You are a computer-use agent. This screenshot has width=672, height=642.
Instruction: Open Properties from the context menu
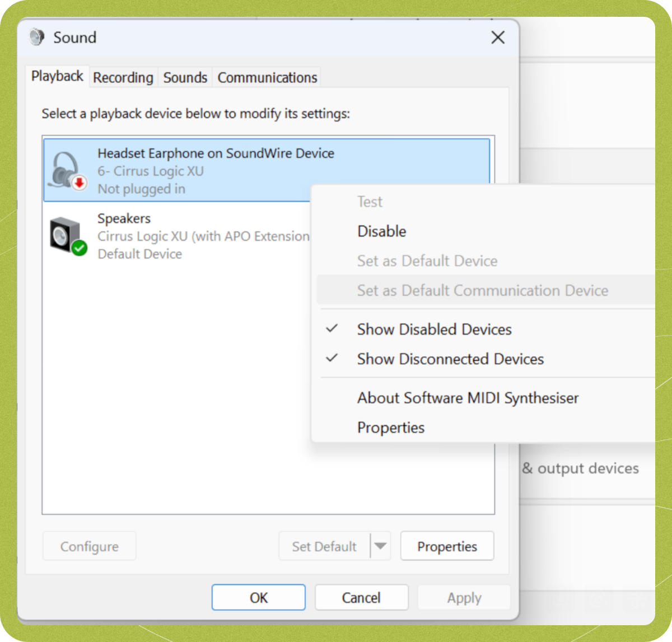[x=391, y=427]
